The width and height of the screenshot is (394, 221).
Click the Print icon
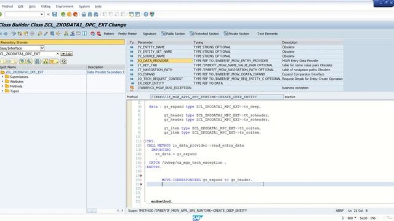point(84,14)
